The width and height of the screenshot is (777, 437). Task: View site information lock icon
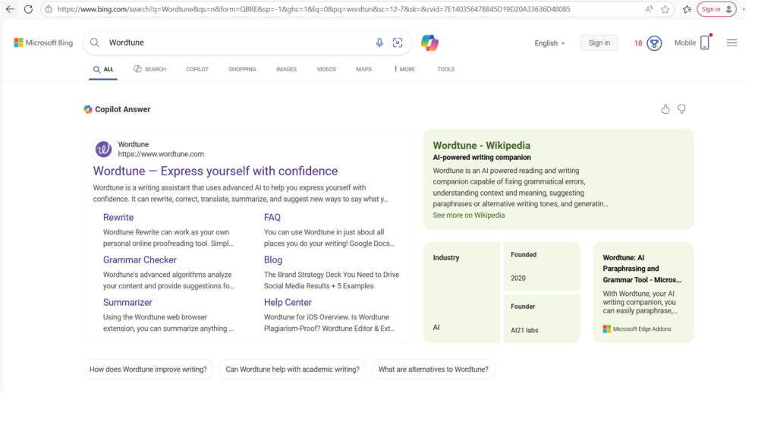point(49,9)
